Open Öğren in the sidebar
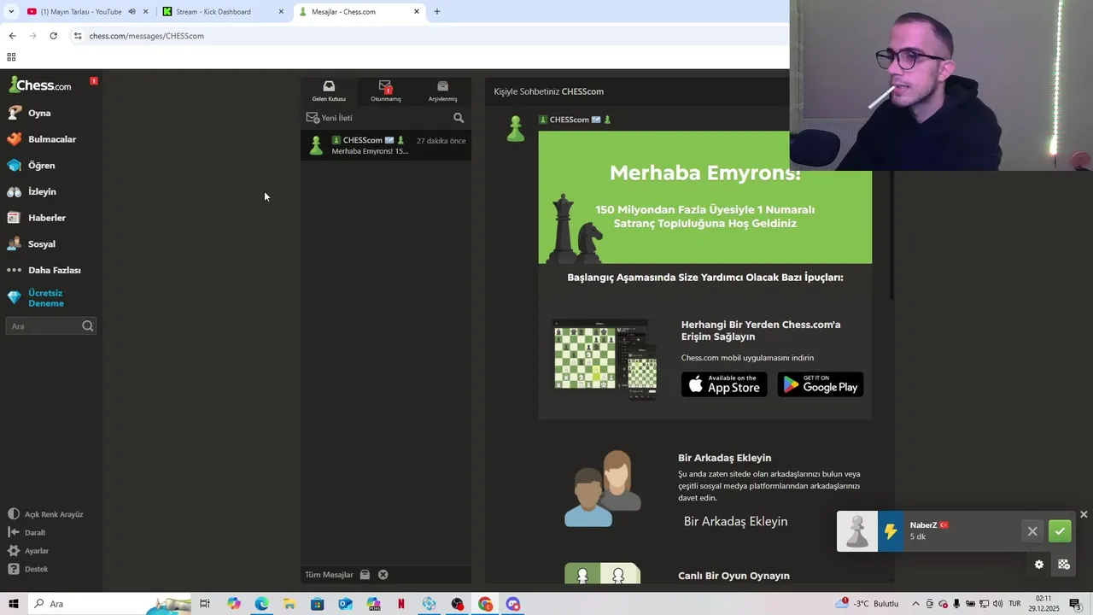Image resolution: width=1093 pixels, height=615 pixels. (31, 166)
